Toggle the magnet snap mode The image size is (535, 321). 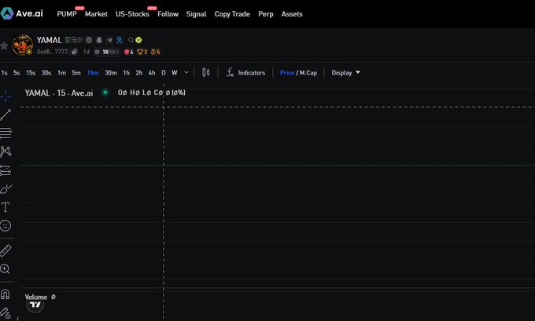[6, 294]
